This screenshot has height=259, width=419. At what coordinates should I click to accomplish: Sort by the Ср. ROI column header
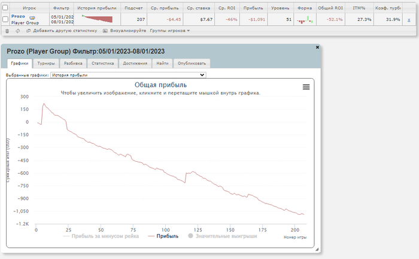(x=227, y=8)
